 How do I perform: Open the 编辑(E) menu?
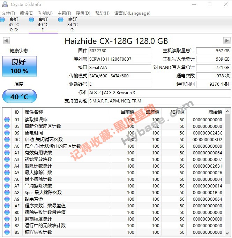click(27, 13)
